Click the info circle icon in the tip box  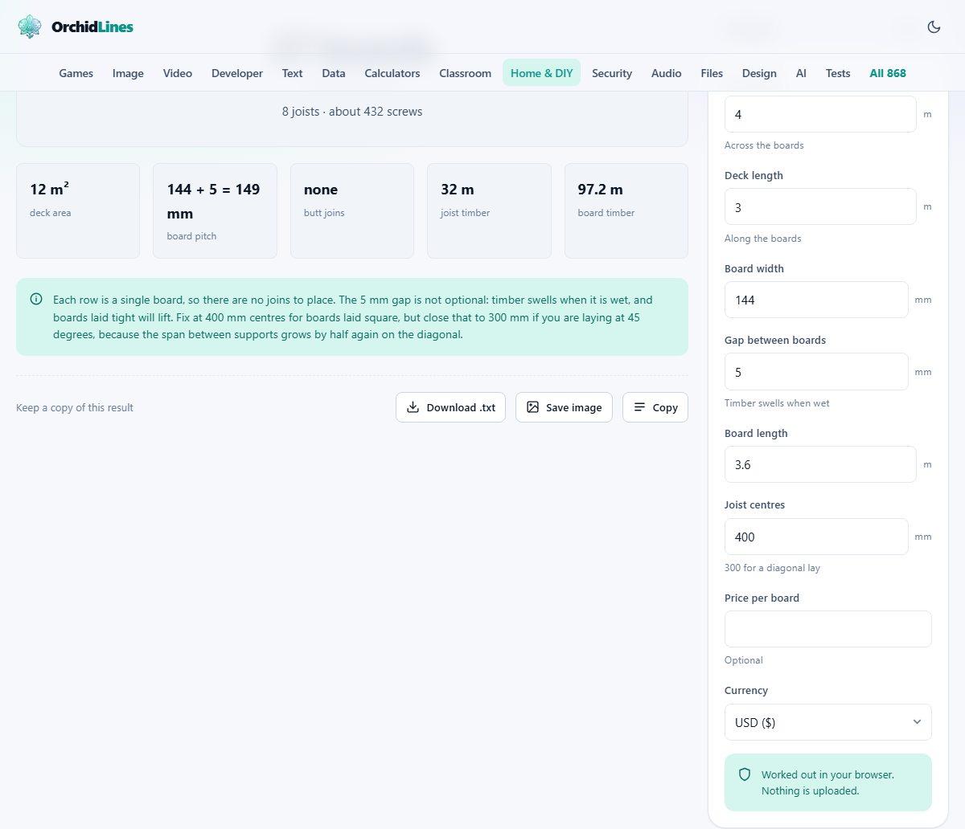click(x=36, y=299)
